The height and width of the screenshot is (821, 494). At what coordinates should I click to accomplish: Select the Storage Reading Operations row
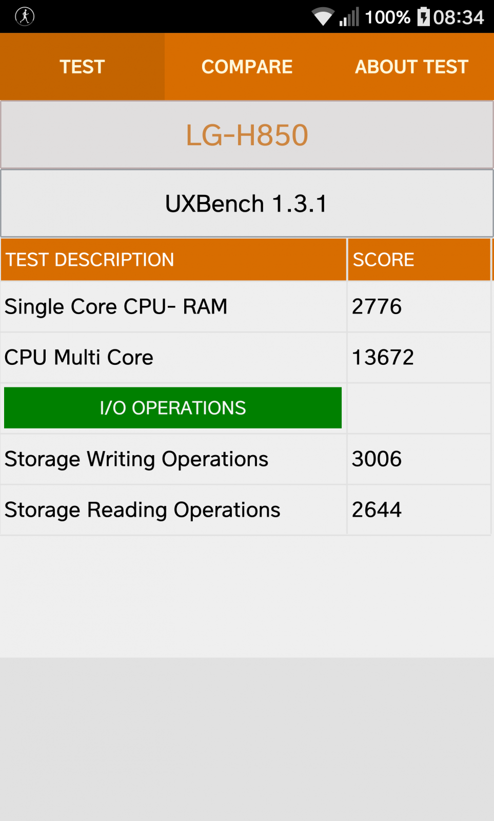pyautogui.click(x=246, y=510)
